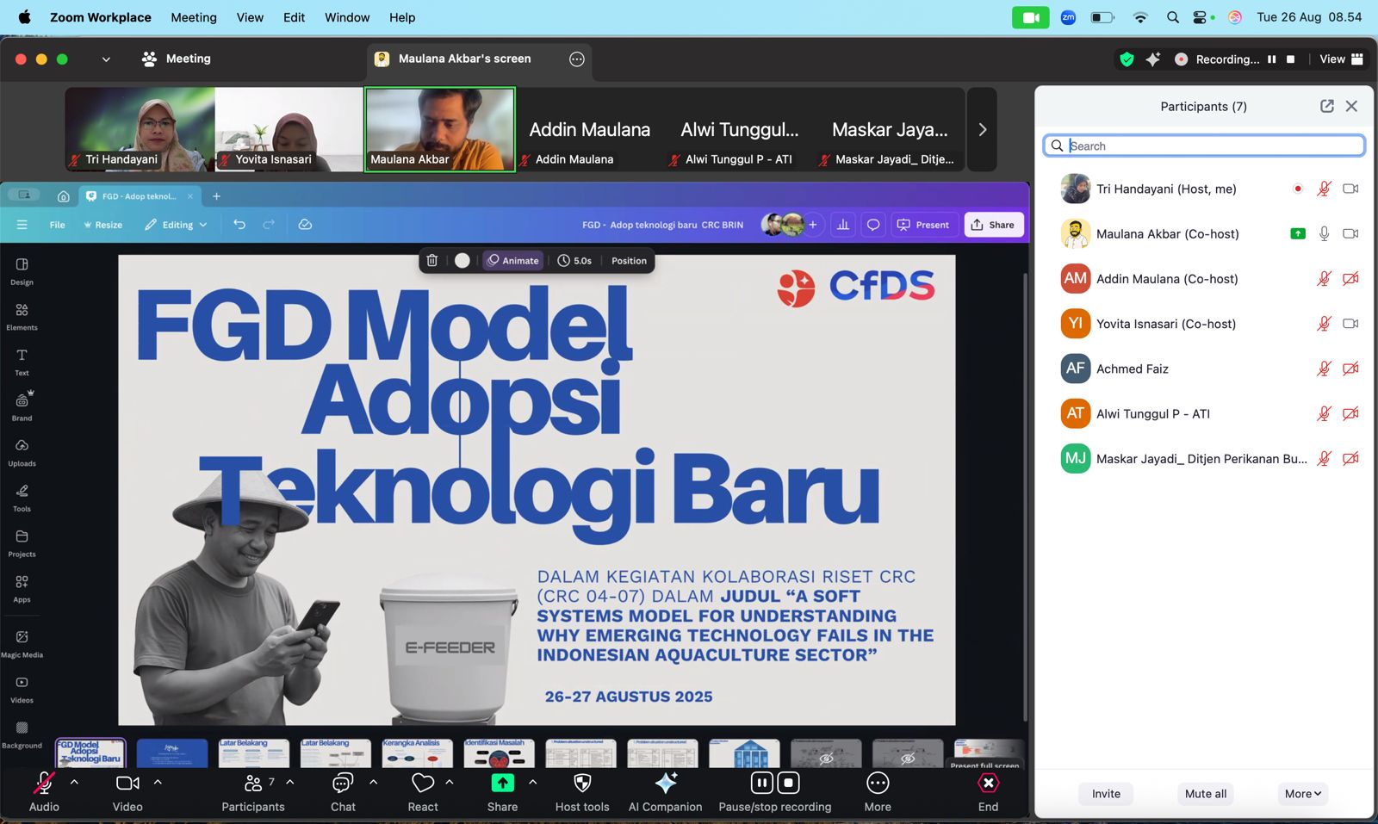The height and width of the screenshot is (824, 1378).
Task: Unmute audio in Zoom toolbar
Action: (44, 792)
